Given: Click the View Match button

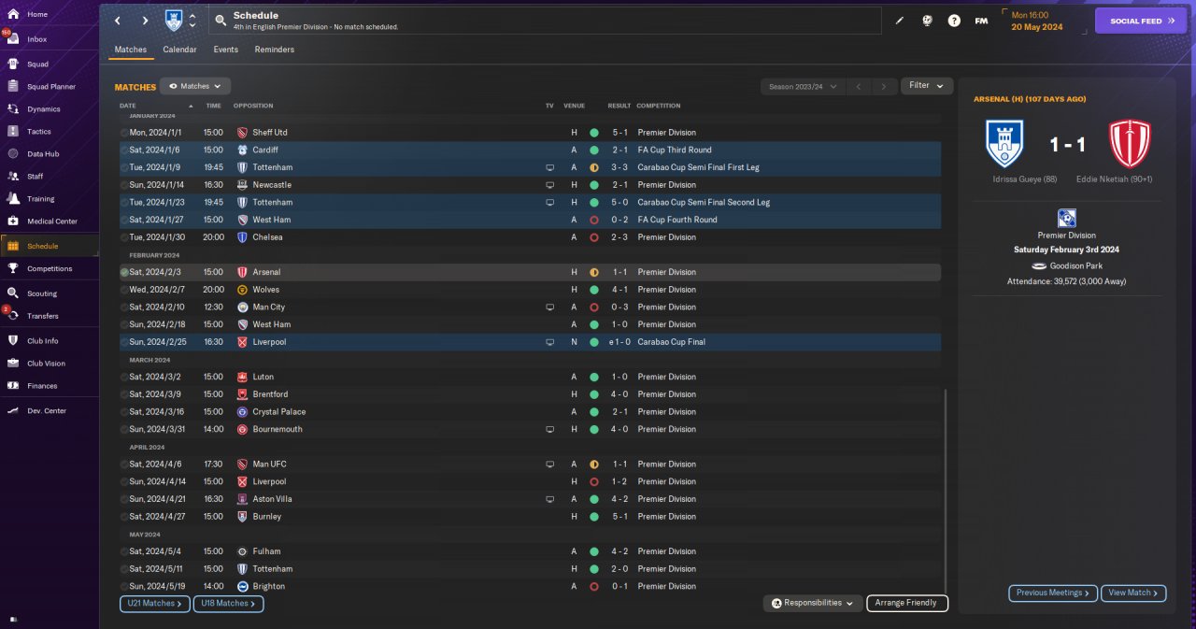Looking at the screenshot, I should click(x=1134, y=593).
